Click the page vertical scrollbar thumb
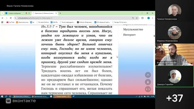Image resolution: width=194 pixels, height=109 pixels. point(154,36)
